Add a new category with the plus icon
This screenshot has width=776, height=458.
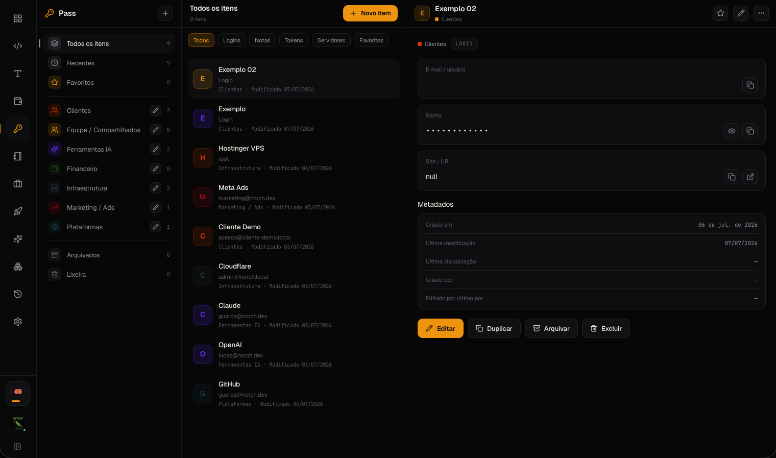(165, 13)
